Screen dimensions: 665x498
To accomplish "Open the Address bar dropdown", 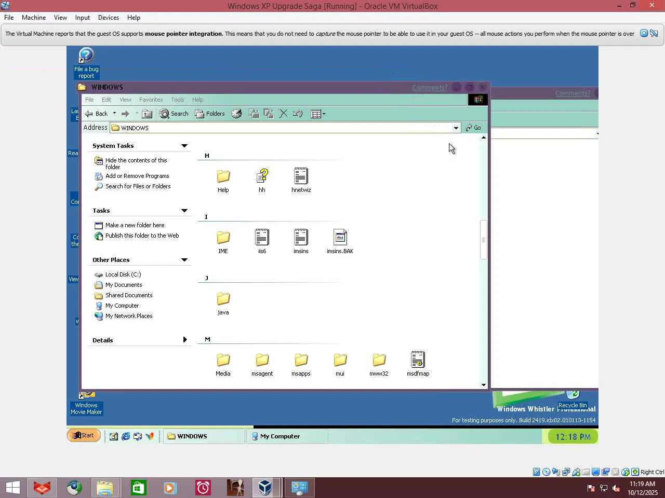I will [456, 128].
